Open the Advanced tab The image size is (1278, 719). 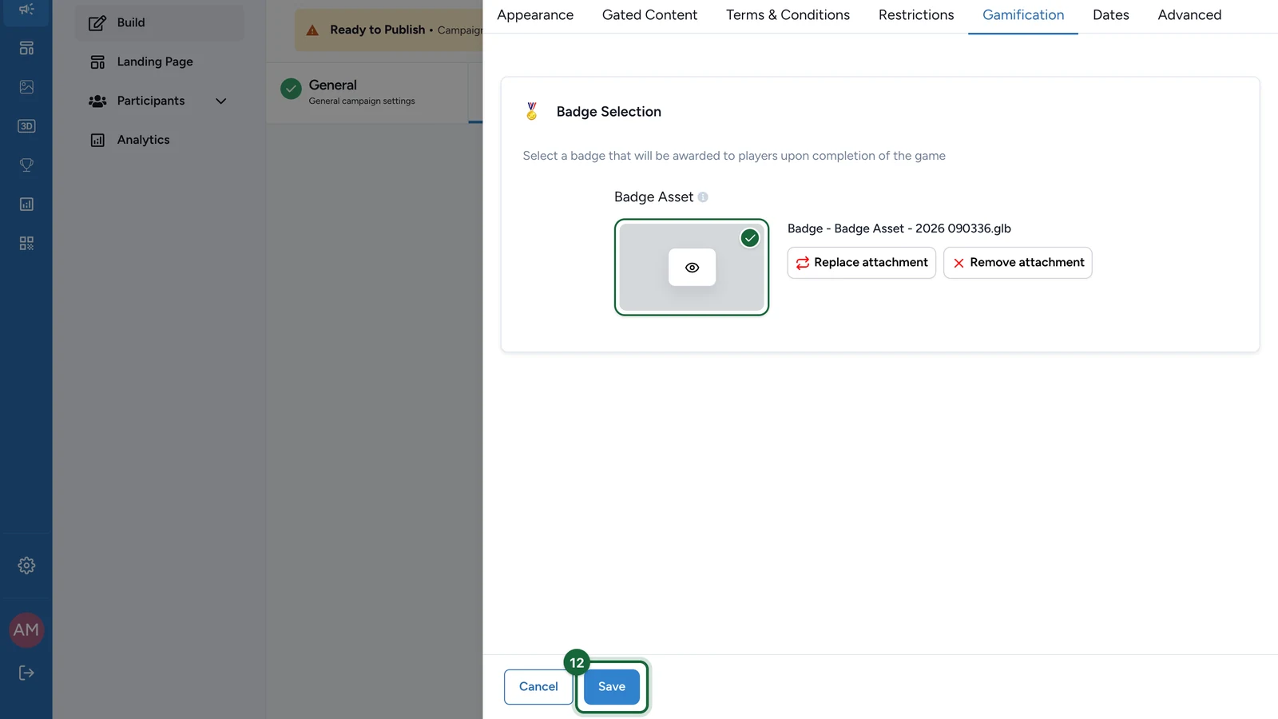click(x=1189, y=15)
